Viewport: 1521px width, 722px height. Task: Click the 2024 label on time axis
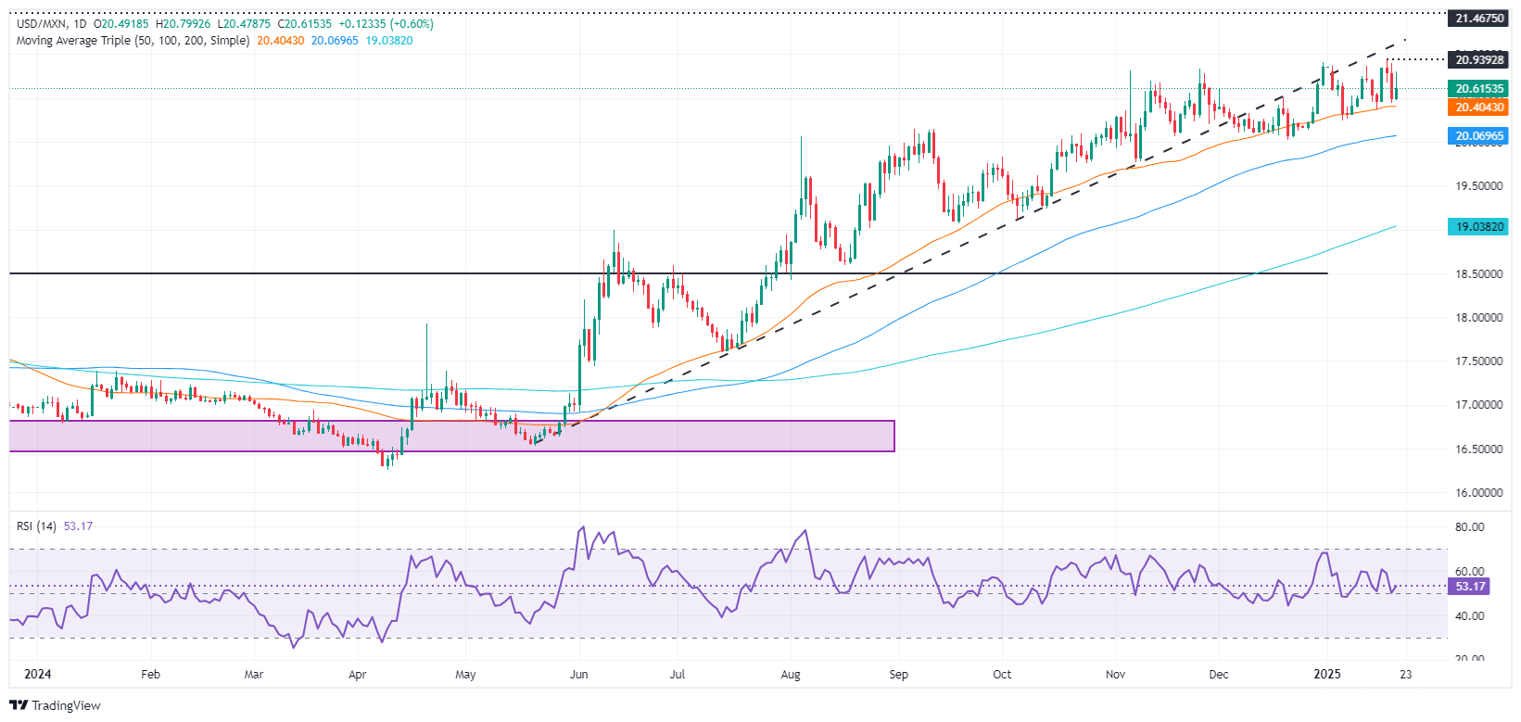pos(38,674)
